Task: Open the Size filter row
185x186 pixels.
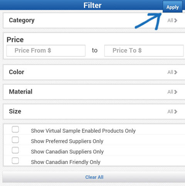Action: tap(94, 111)
